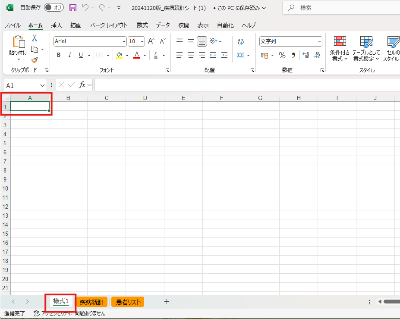Click the Paste clipboard icon
400x319 pixels.
pos(19,41)
